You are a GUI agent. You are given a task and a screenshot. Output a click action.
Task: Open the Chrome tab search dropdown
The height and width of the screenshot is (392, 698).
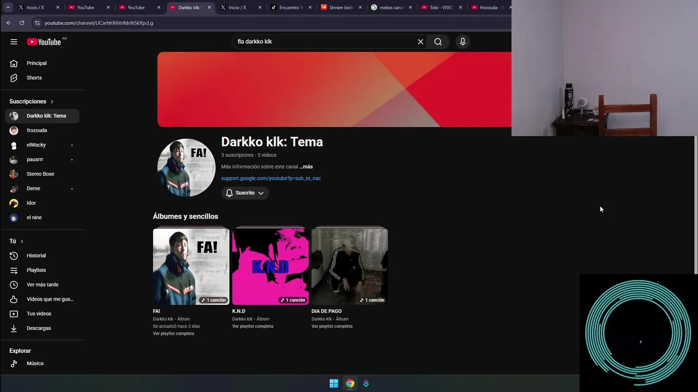(8, 7)
